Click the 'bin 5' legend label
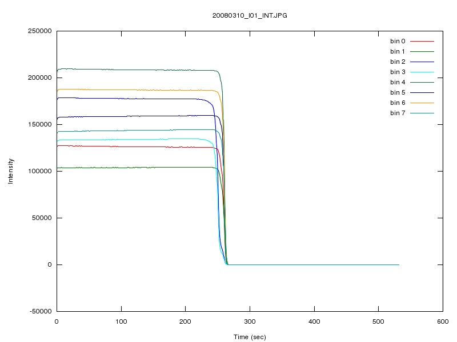Viewport: 457px width, 342px height. point(398,92)
